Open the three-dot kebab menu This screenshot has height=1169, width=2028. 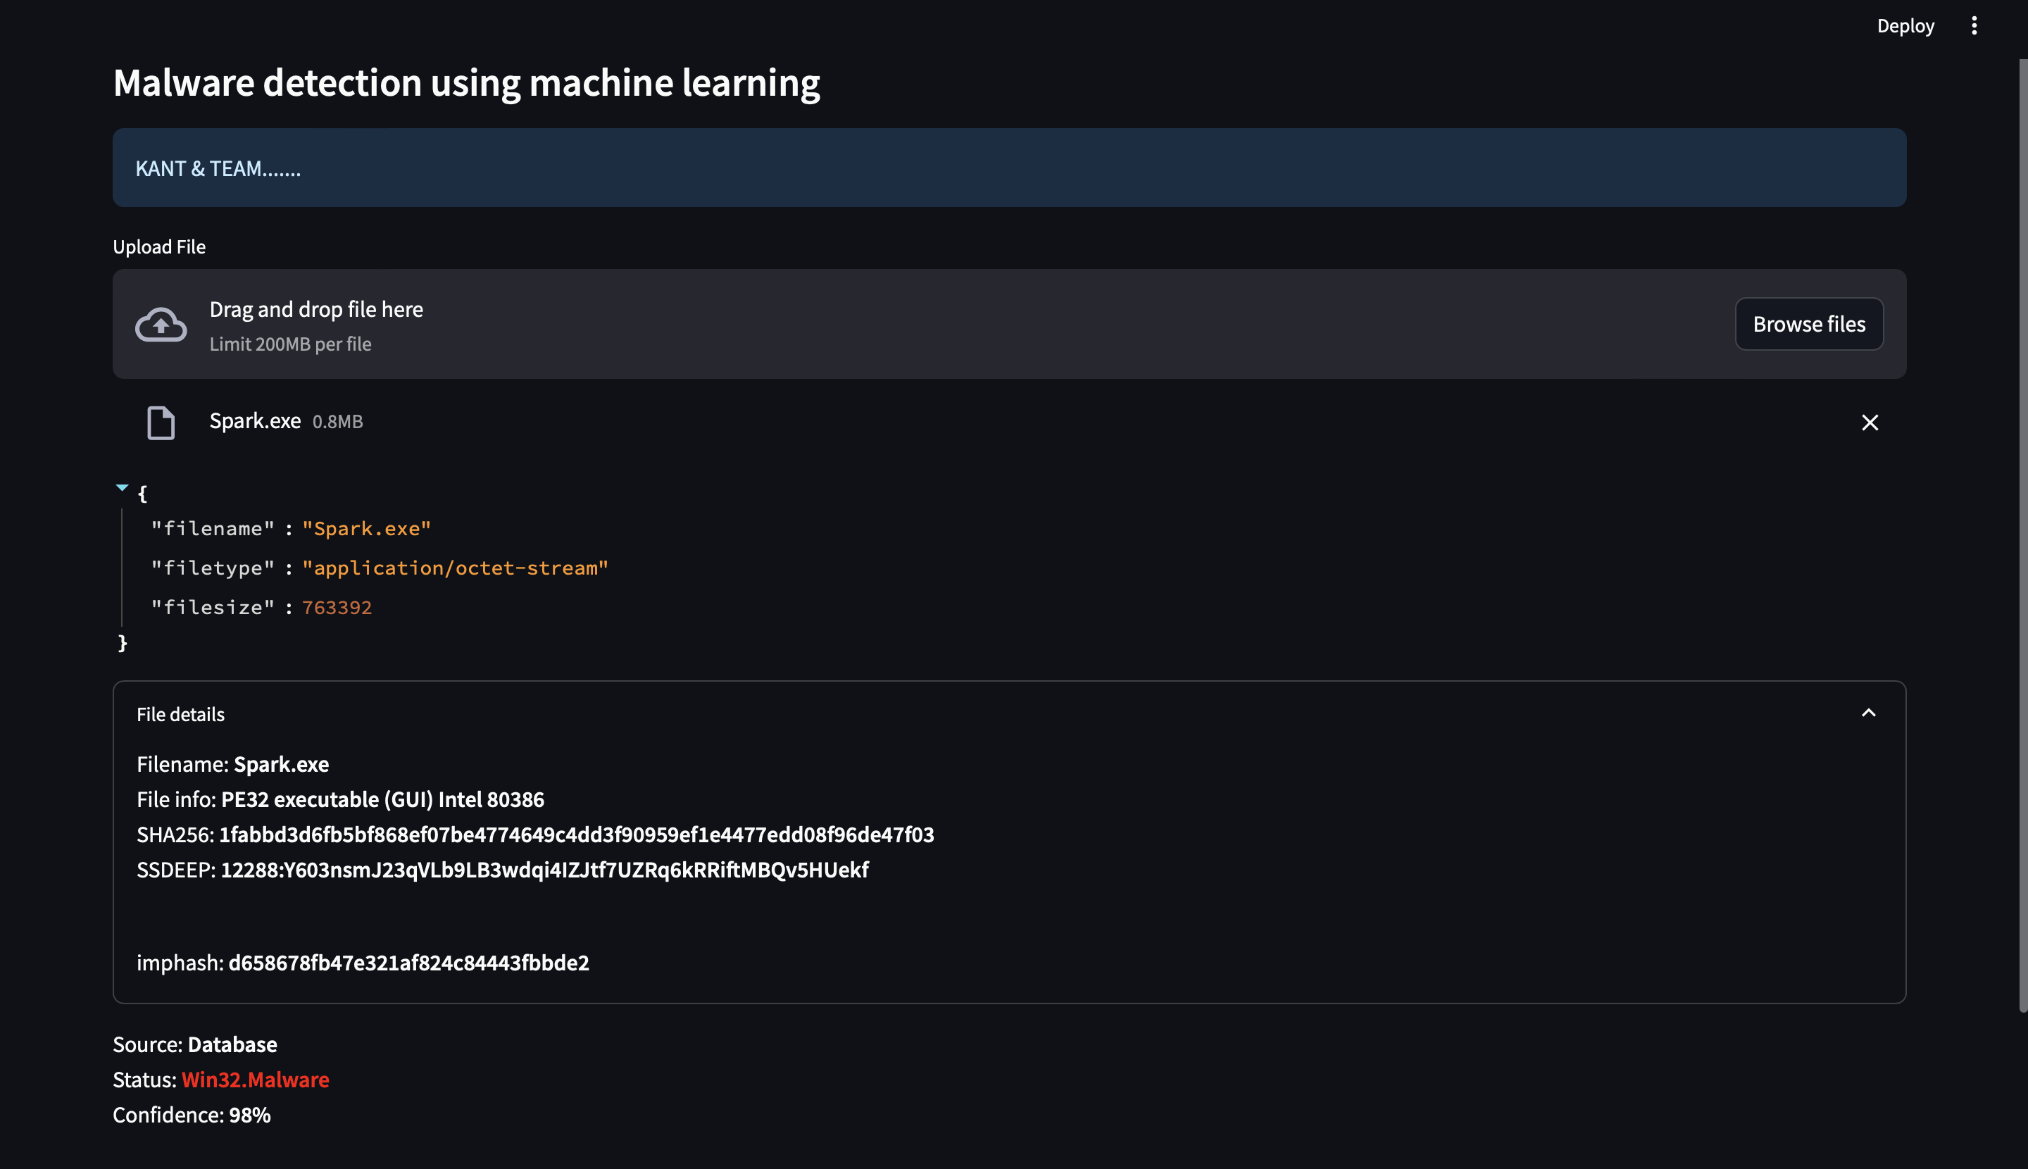tap(1974, 25)
